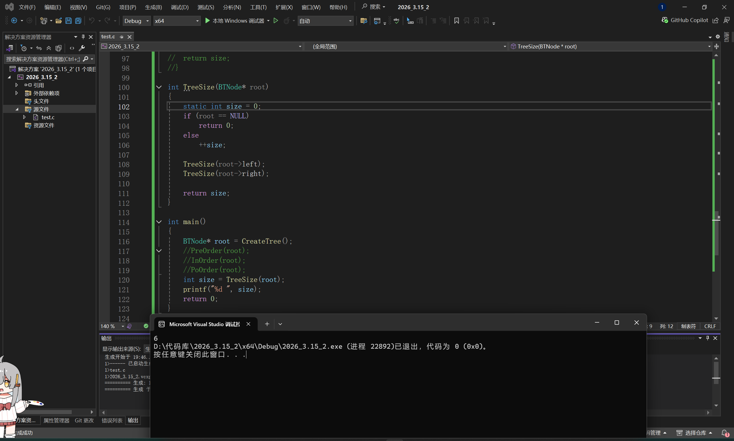Click the Solution Explorer search field
Image resolution: width=734 pixels, height=441 pixels.
tap(43, 59)
